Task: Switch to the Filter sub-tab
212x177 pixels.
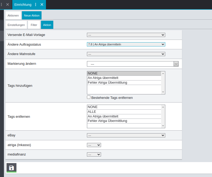Action: [34, 25]
